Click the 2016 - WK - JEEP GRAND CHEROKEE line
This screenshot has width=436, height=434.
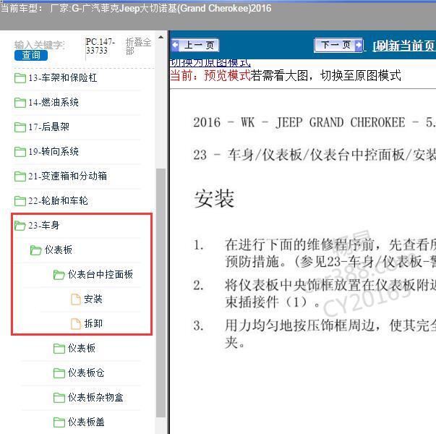(x=315, y=123)
